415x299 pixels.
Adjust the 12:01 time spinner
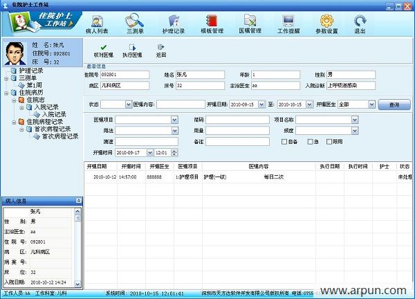(x=174, y=152)
